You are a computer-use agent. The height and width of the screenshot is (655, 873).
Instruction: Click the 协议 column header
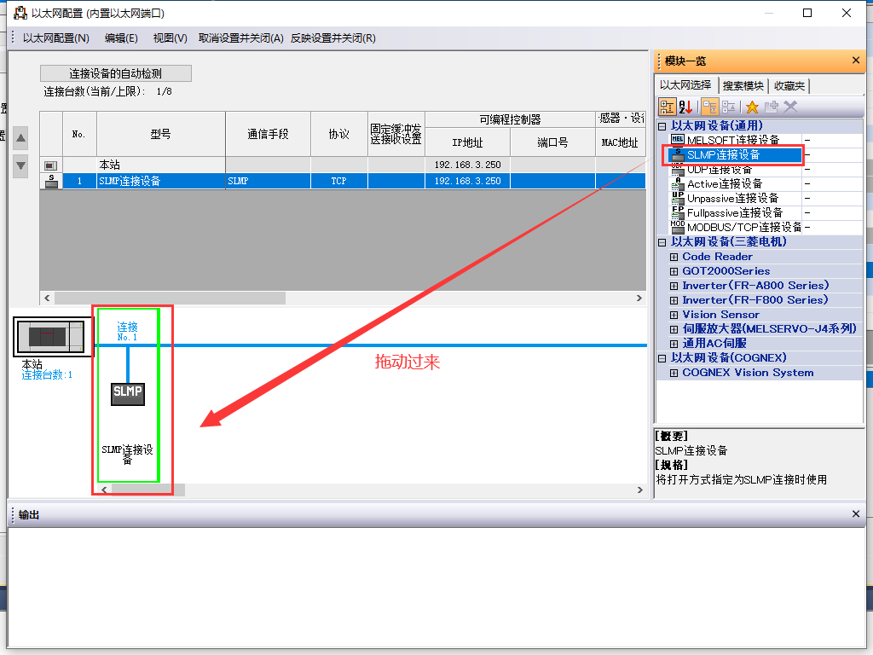tap(339, 134)
